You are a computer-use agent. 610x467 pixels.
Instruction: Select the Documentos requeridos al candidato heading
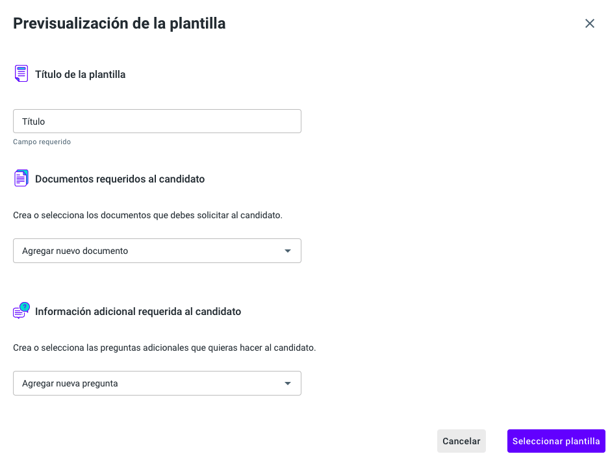coord(120,179)
